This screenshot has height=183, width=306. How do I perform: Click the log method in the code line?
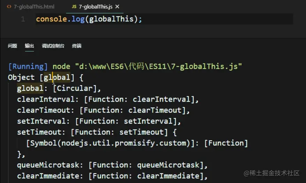pos(78,19)
